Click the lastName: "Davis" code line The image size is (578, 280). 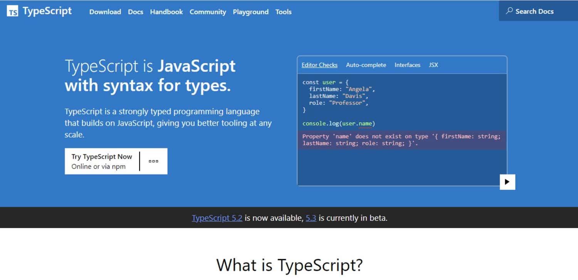point(339,96)
